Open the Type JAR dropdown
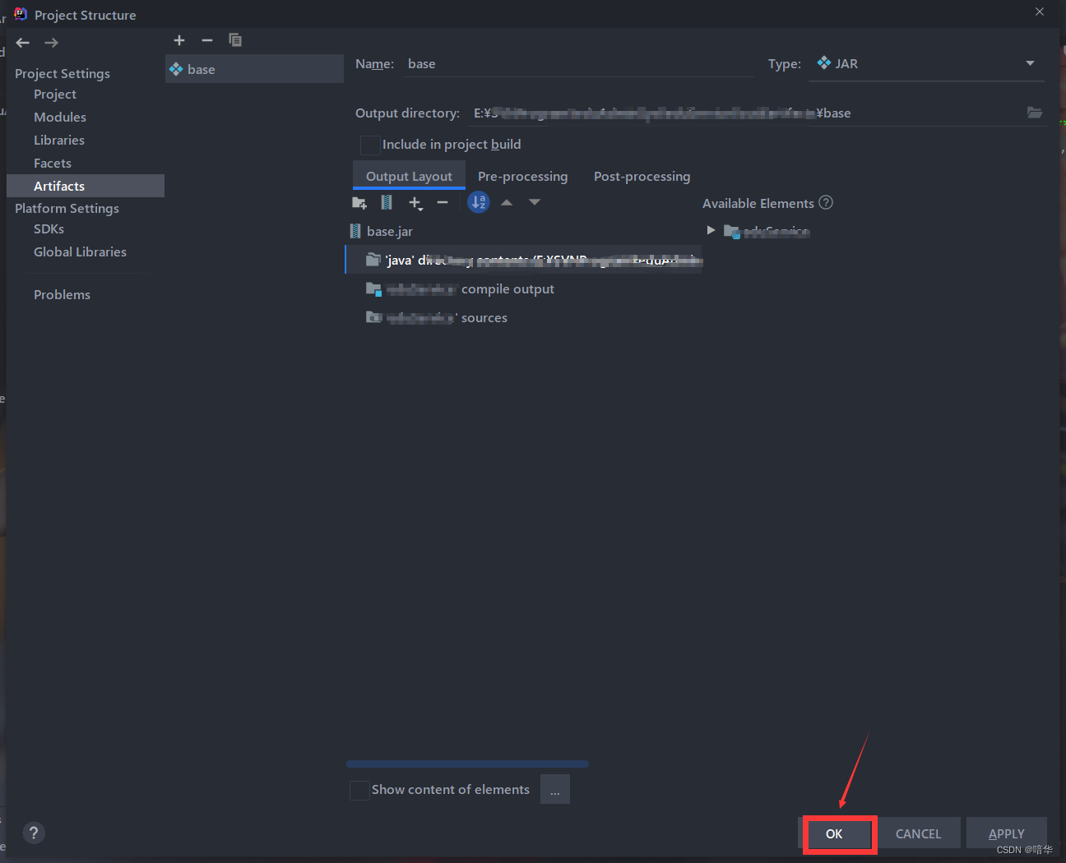Screen dimensions: 1066x863 tap(927, 64)
